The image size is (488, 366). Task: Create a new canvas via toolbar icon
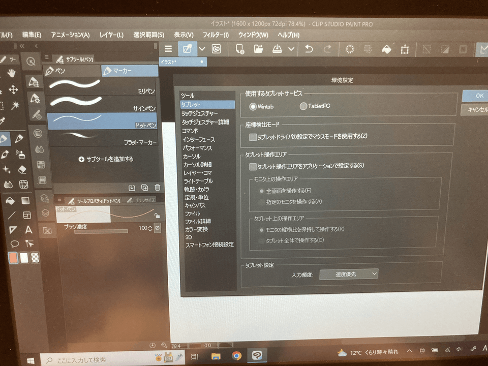click(239, 49)
